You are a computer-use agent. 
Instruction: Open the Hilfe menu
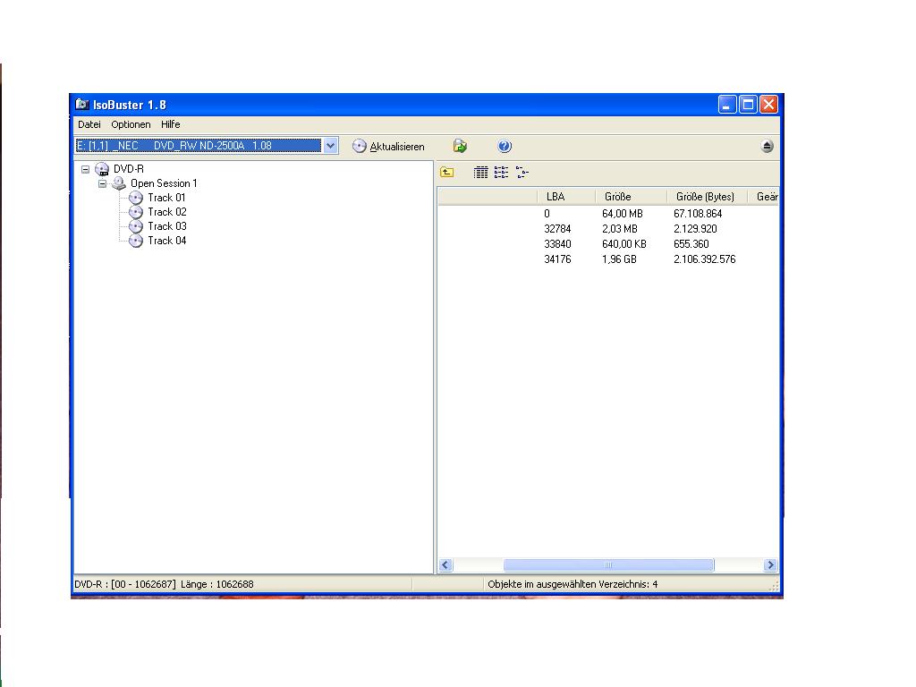coord(171,124)
